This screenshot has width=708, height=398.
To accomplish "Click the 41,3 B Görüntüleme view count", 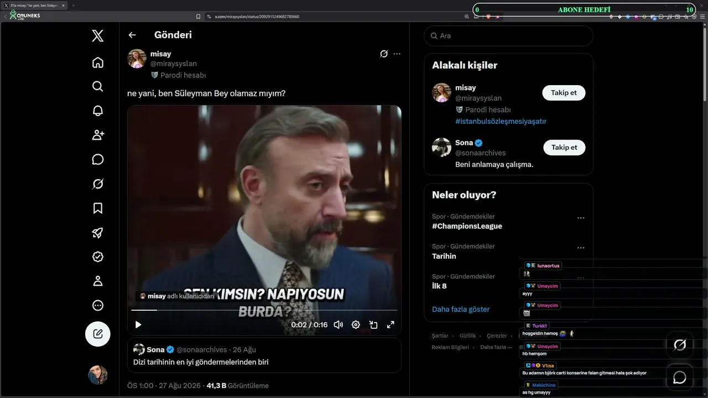I will pyautogui.click(x=237, y=385).
